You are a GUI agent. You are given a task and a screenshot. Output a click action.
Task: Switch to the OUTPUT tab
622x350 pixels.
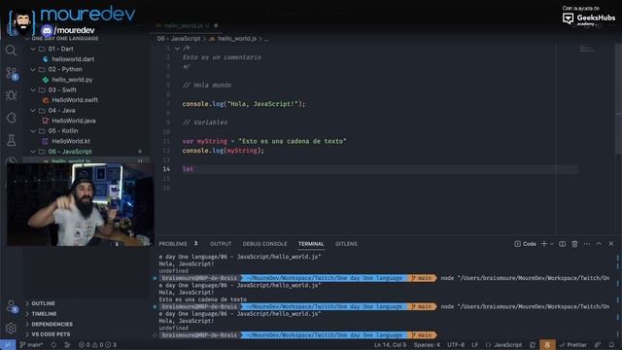(x=221, y=244)
